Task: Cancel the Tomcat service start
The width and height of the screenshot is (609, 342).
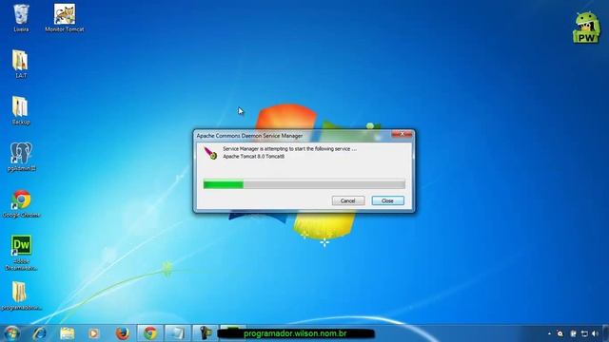Action: point(348,200)
